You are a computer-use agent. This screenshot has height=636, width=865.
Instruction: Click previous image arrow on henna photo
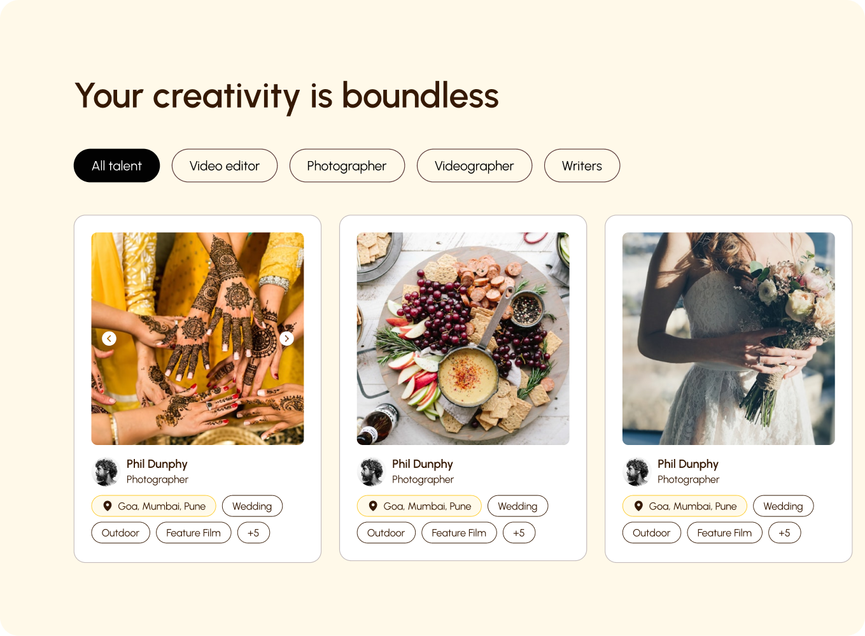(109, 339)
